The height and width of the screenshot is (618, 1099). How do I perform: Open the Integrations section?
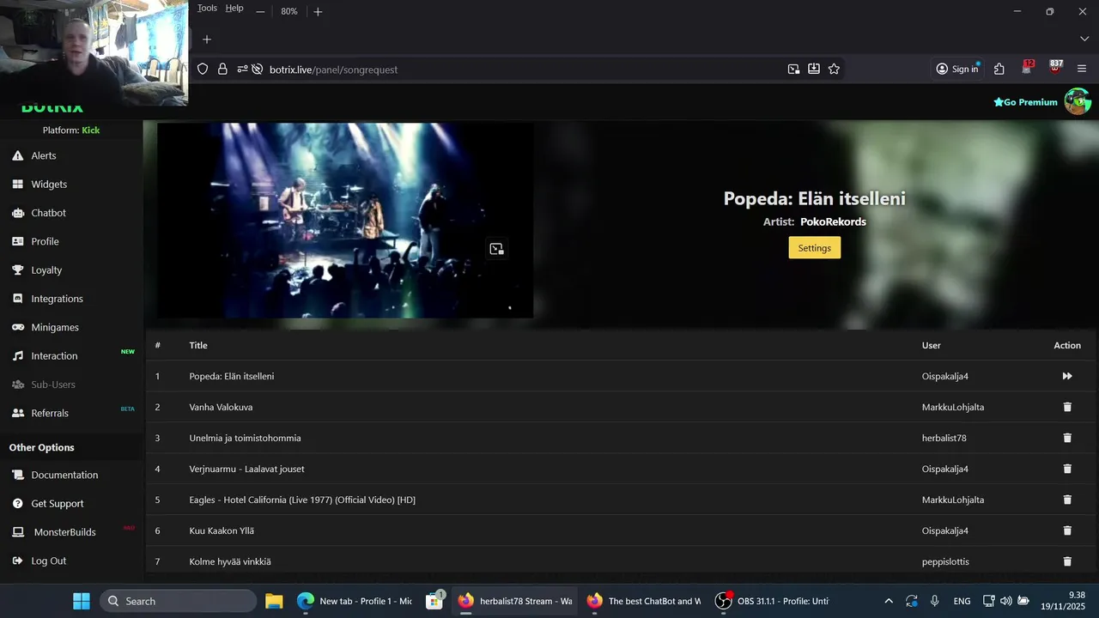pyautogui.click(x=57, y=299)
